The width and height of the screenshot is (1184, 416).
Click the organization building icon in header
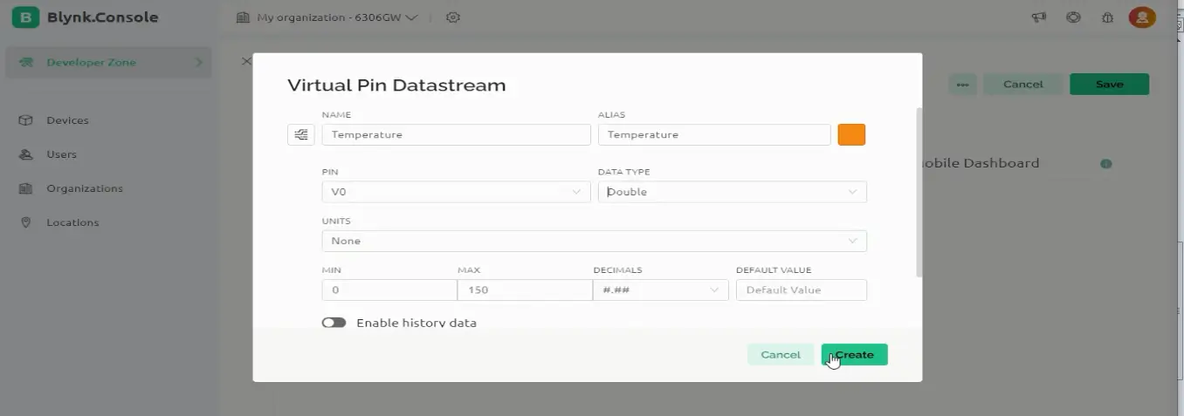244,17
